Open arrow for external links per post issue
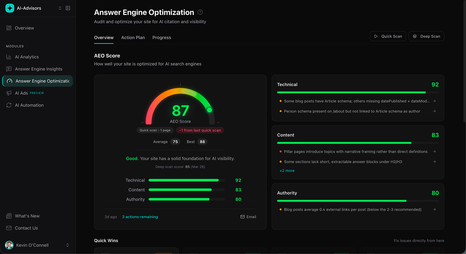The height and width of the screenshot is (254, 466). coord(434,210)
